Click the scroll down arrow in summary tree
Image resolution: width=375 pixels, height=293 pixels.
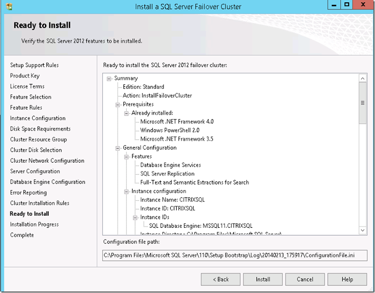(x=362, y=230)
